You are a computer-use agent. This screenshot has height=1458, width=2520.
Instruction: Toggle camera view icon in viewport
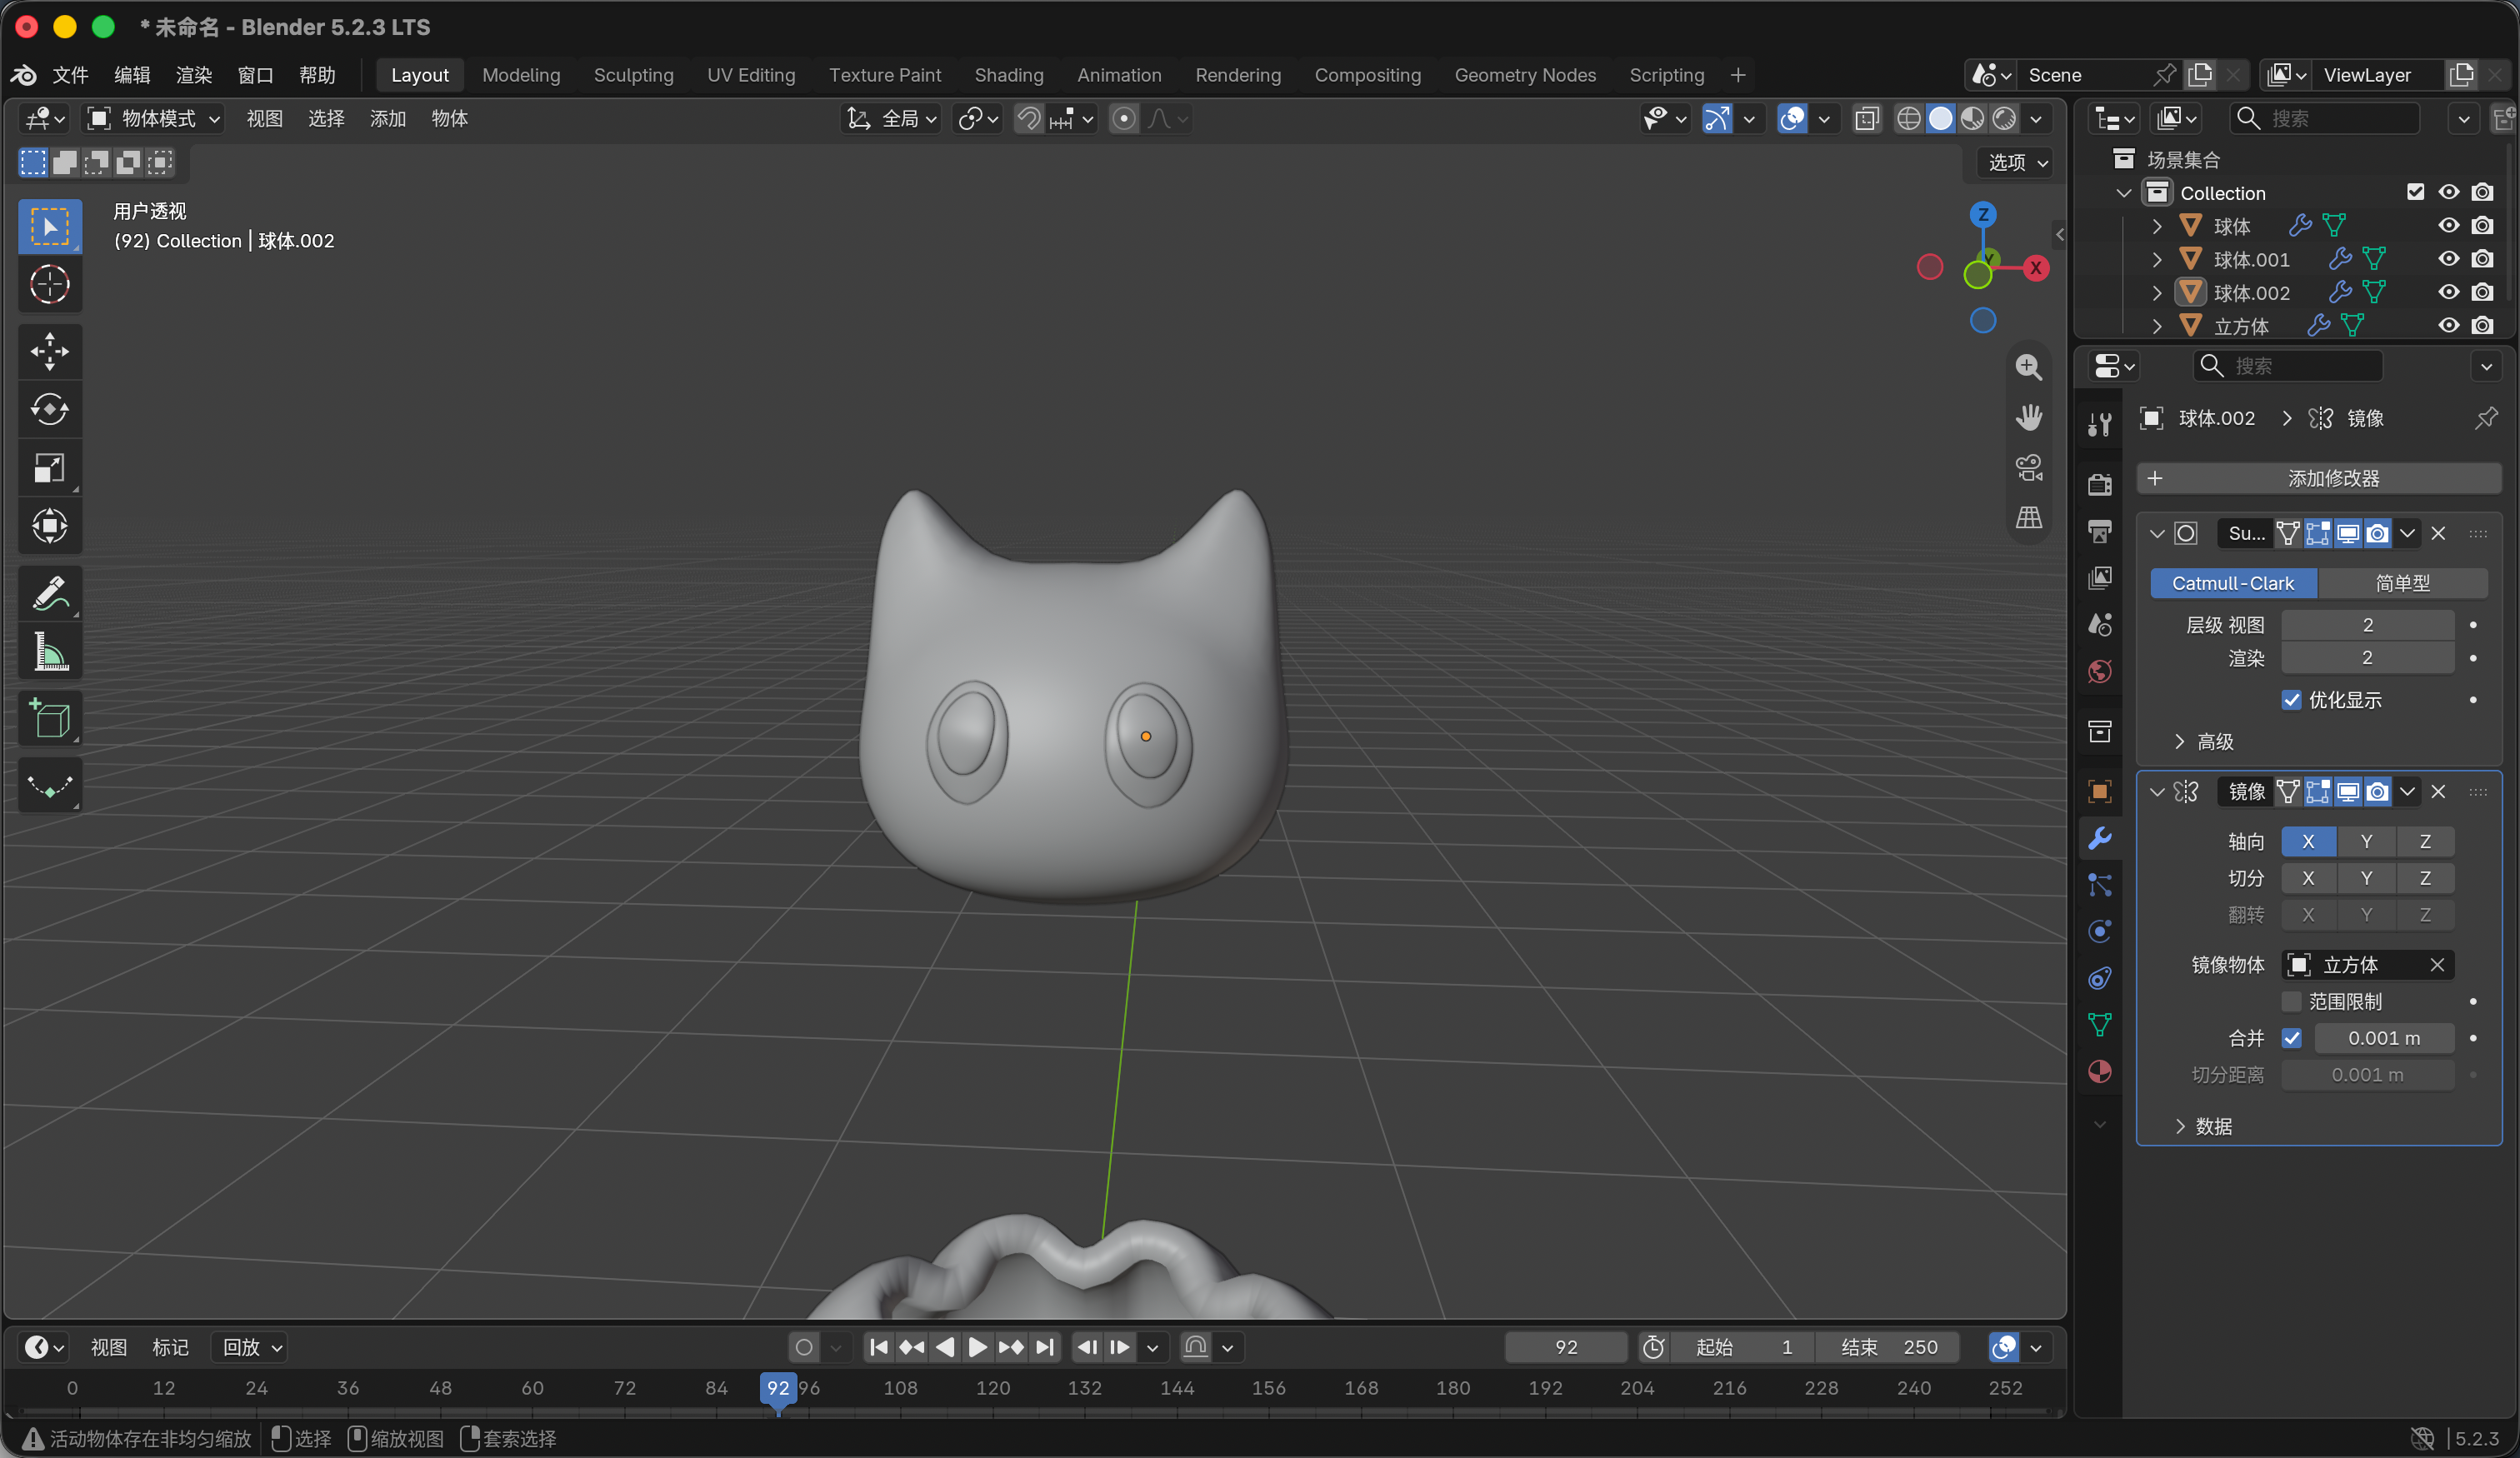(2028, 467)
